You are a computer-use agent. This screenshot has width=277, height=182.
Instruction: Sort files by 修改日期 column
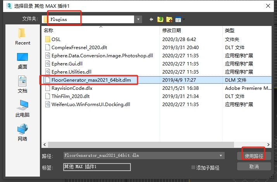click(172, 30)
